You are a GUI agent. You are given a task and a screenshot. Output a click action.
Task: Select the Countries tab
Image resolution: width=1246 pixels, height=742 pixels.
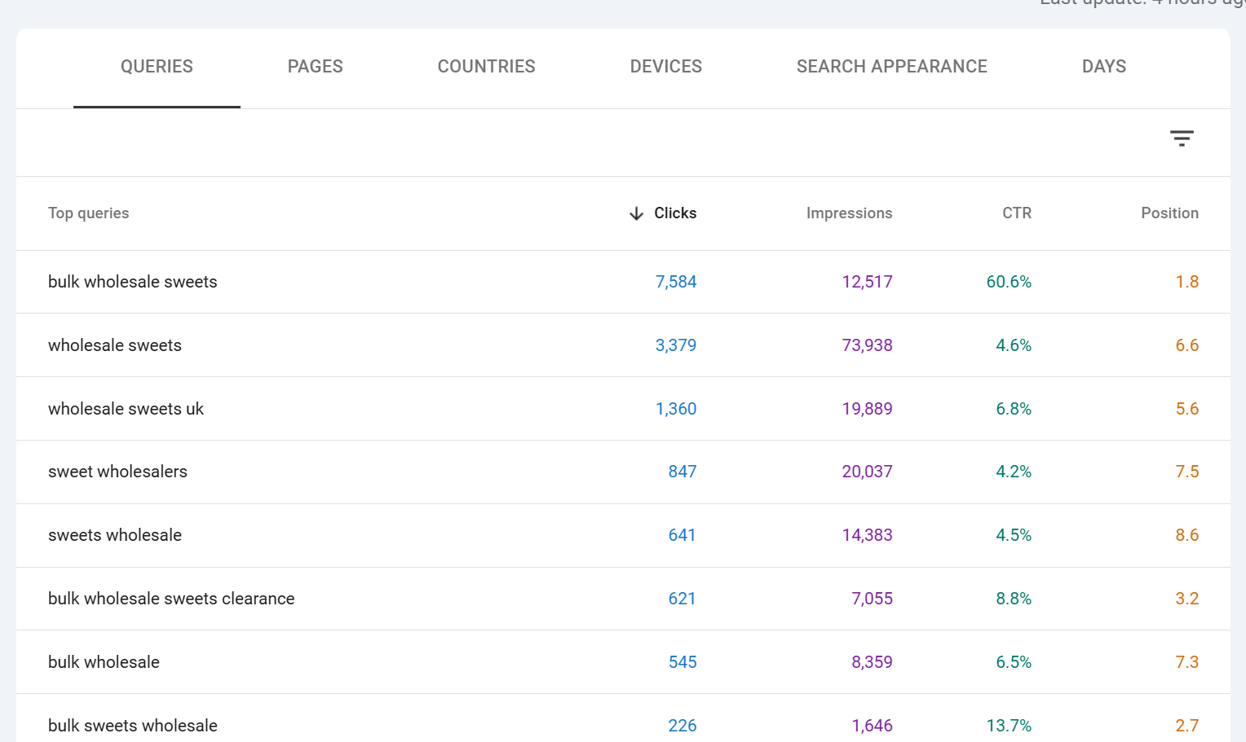pyautogui.click(x=486, y=67)
